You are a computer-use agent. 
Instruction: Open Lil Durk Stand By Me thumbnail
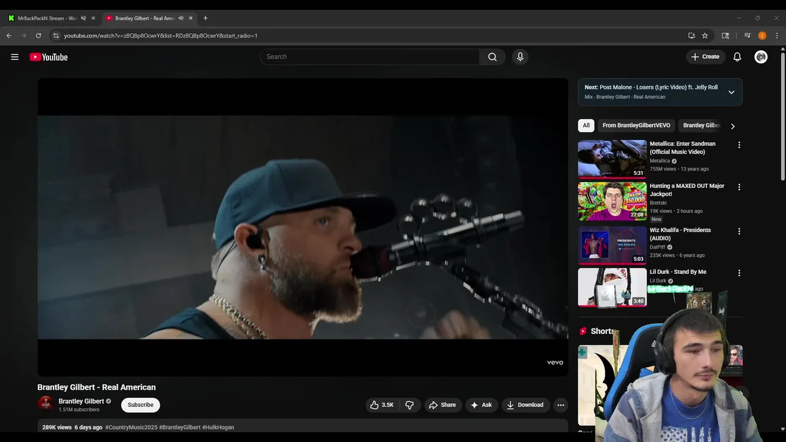[612, 287]
